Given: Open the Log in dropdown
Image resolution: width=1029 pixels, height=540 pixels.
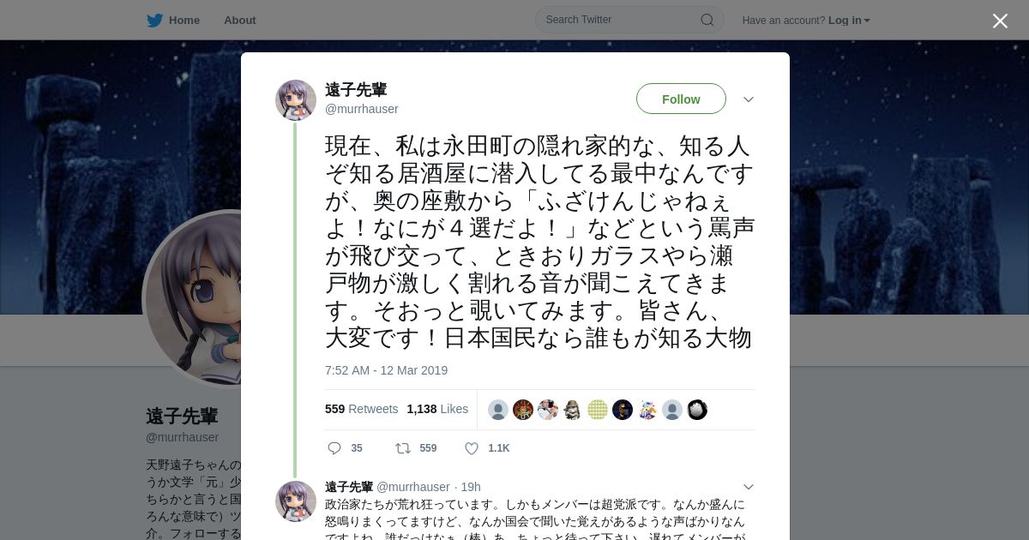Looking at the screenshot, I should [x=849, y=21].
